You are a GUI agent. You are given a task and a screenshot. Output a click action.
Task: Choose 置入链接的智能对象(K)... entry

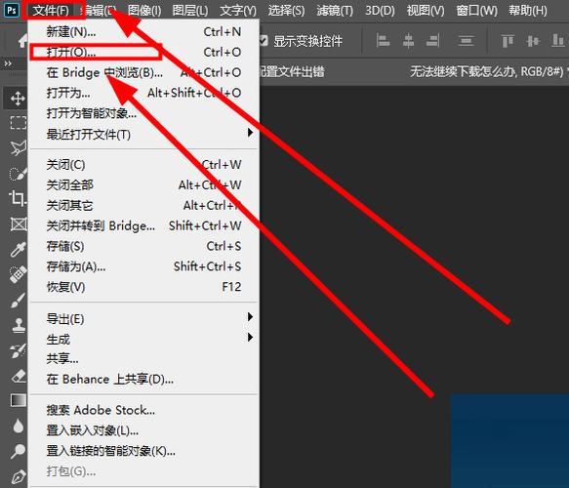tap(143, 451)
